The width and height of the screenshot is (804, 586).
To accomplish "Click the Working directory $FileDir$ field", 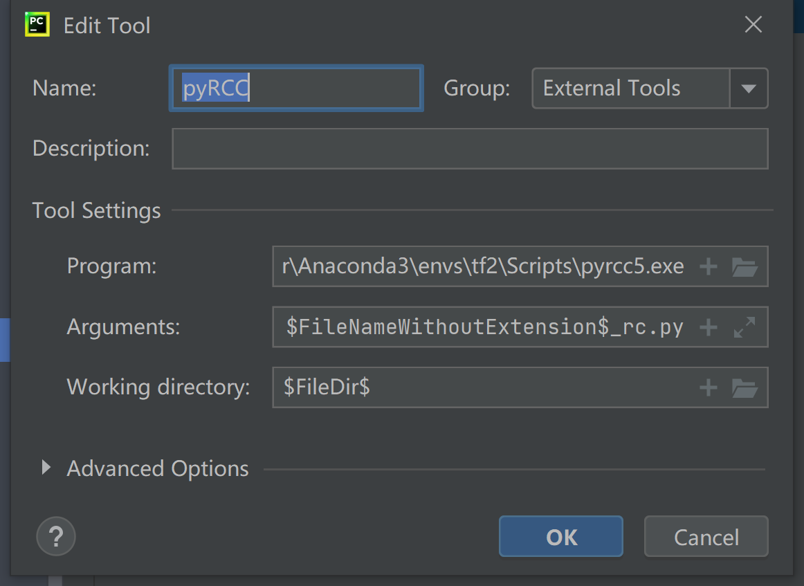I will [483, 387].
